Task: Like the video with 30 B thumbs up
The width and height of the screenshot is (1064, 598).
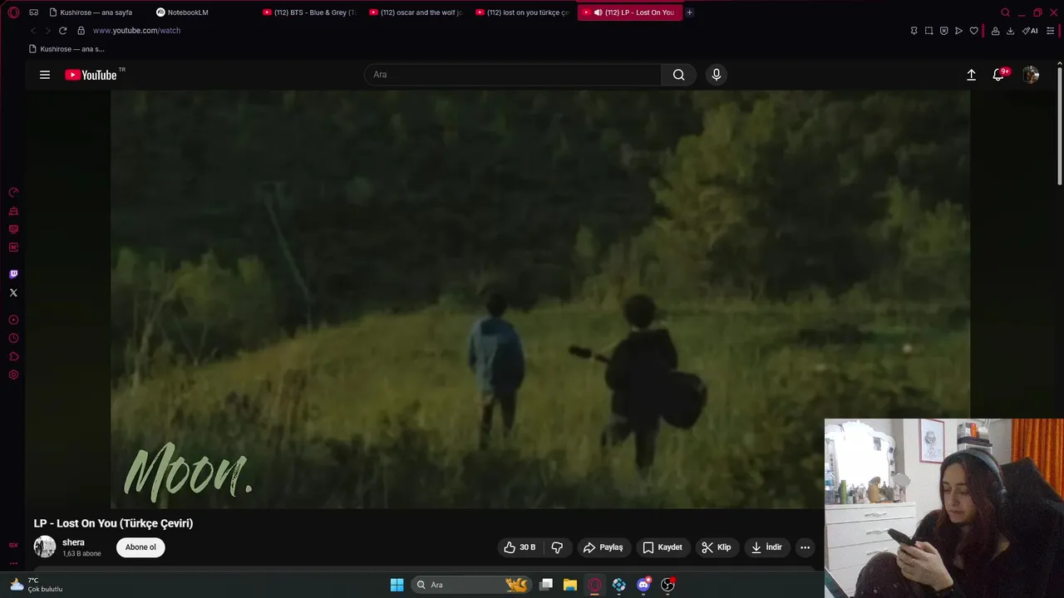Action: (520, 547)
